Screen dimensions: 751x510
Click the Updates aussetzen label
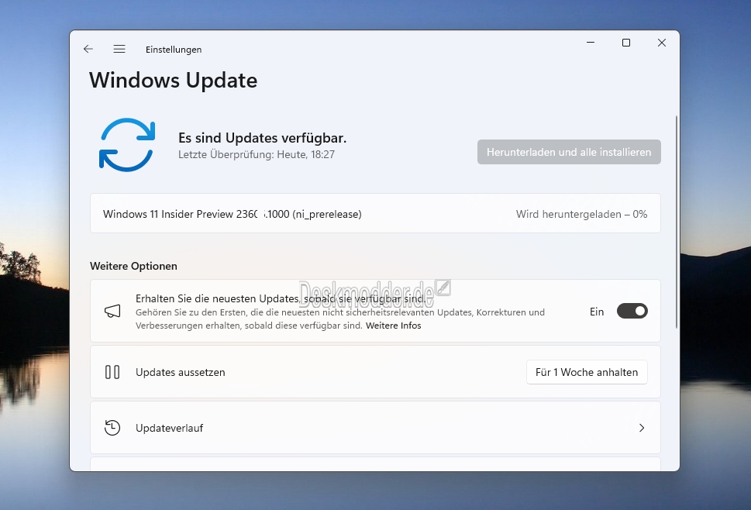(x=180, y=372)
